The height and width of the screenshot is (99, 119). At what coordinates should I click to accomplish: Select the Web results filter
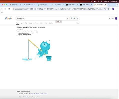pos(46,23)
